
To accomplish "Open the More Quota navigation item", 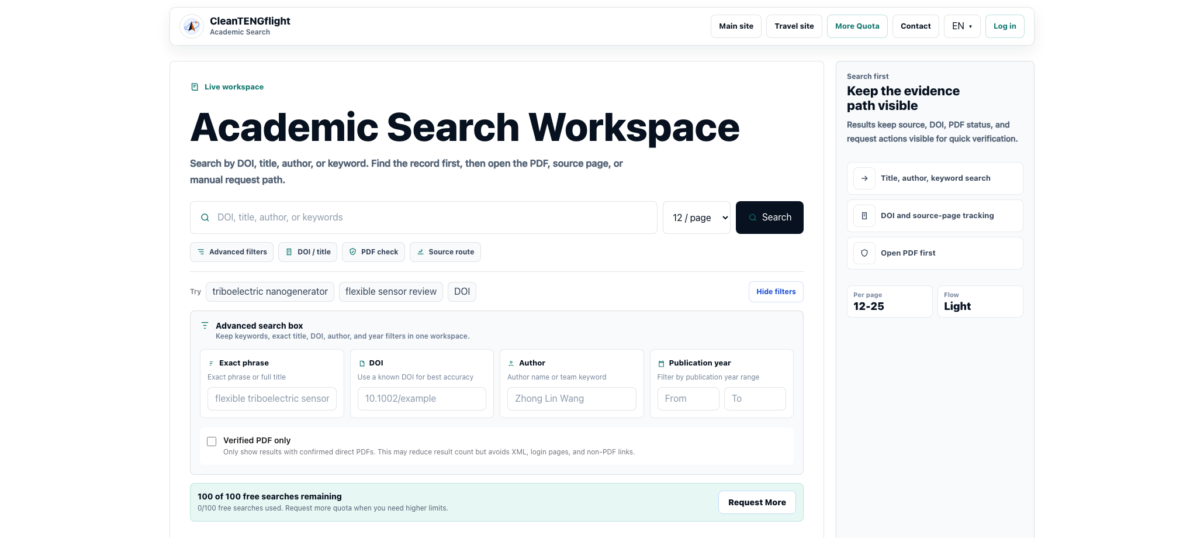I will [857, 26].
